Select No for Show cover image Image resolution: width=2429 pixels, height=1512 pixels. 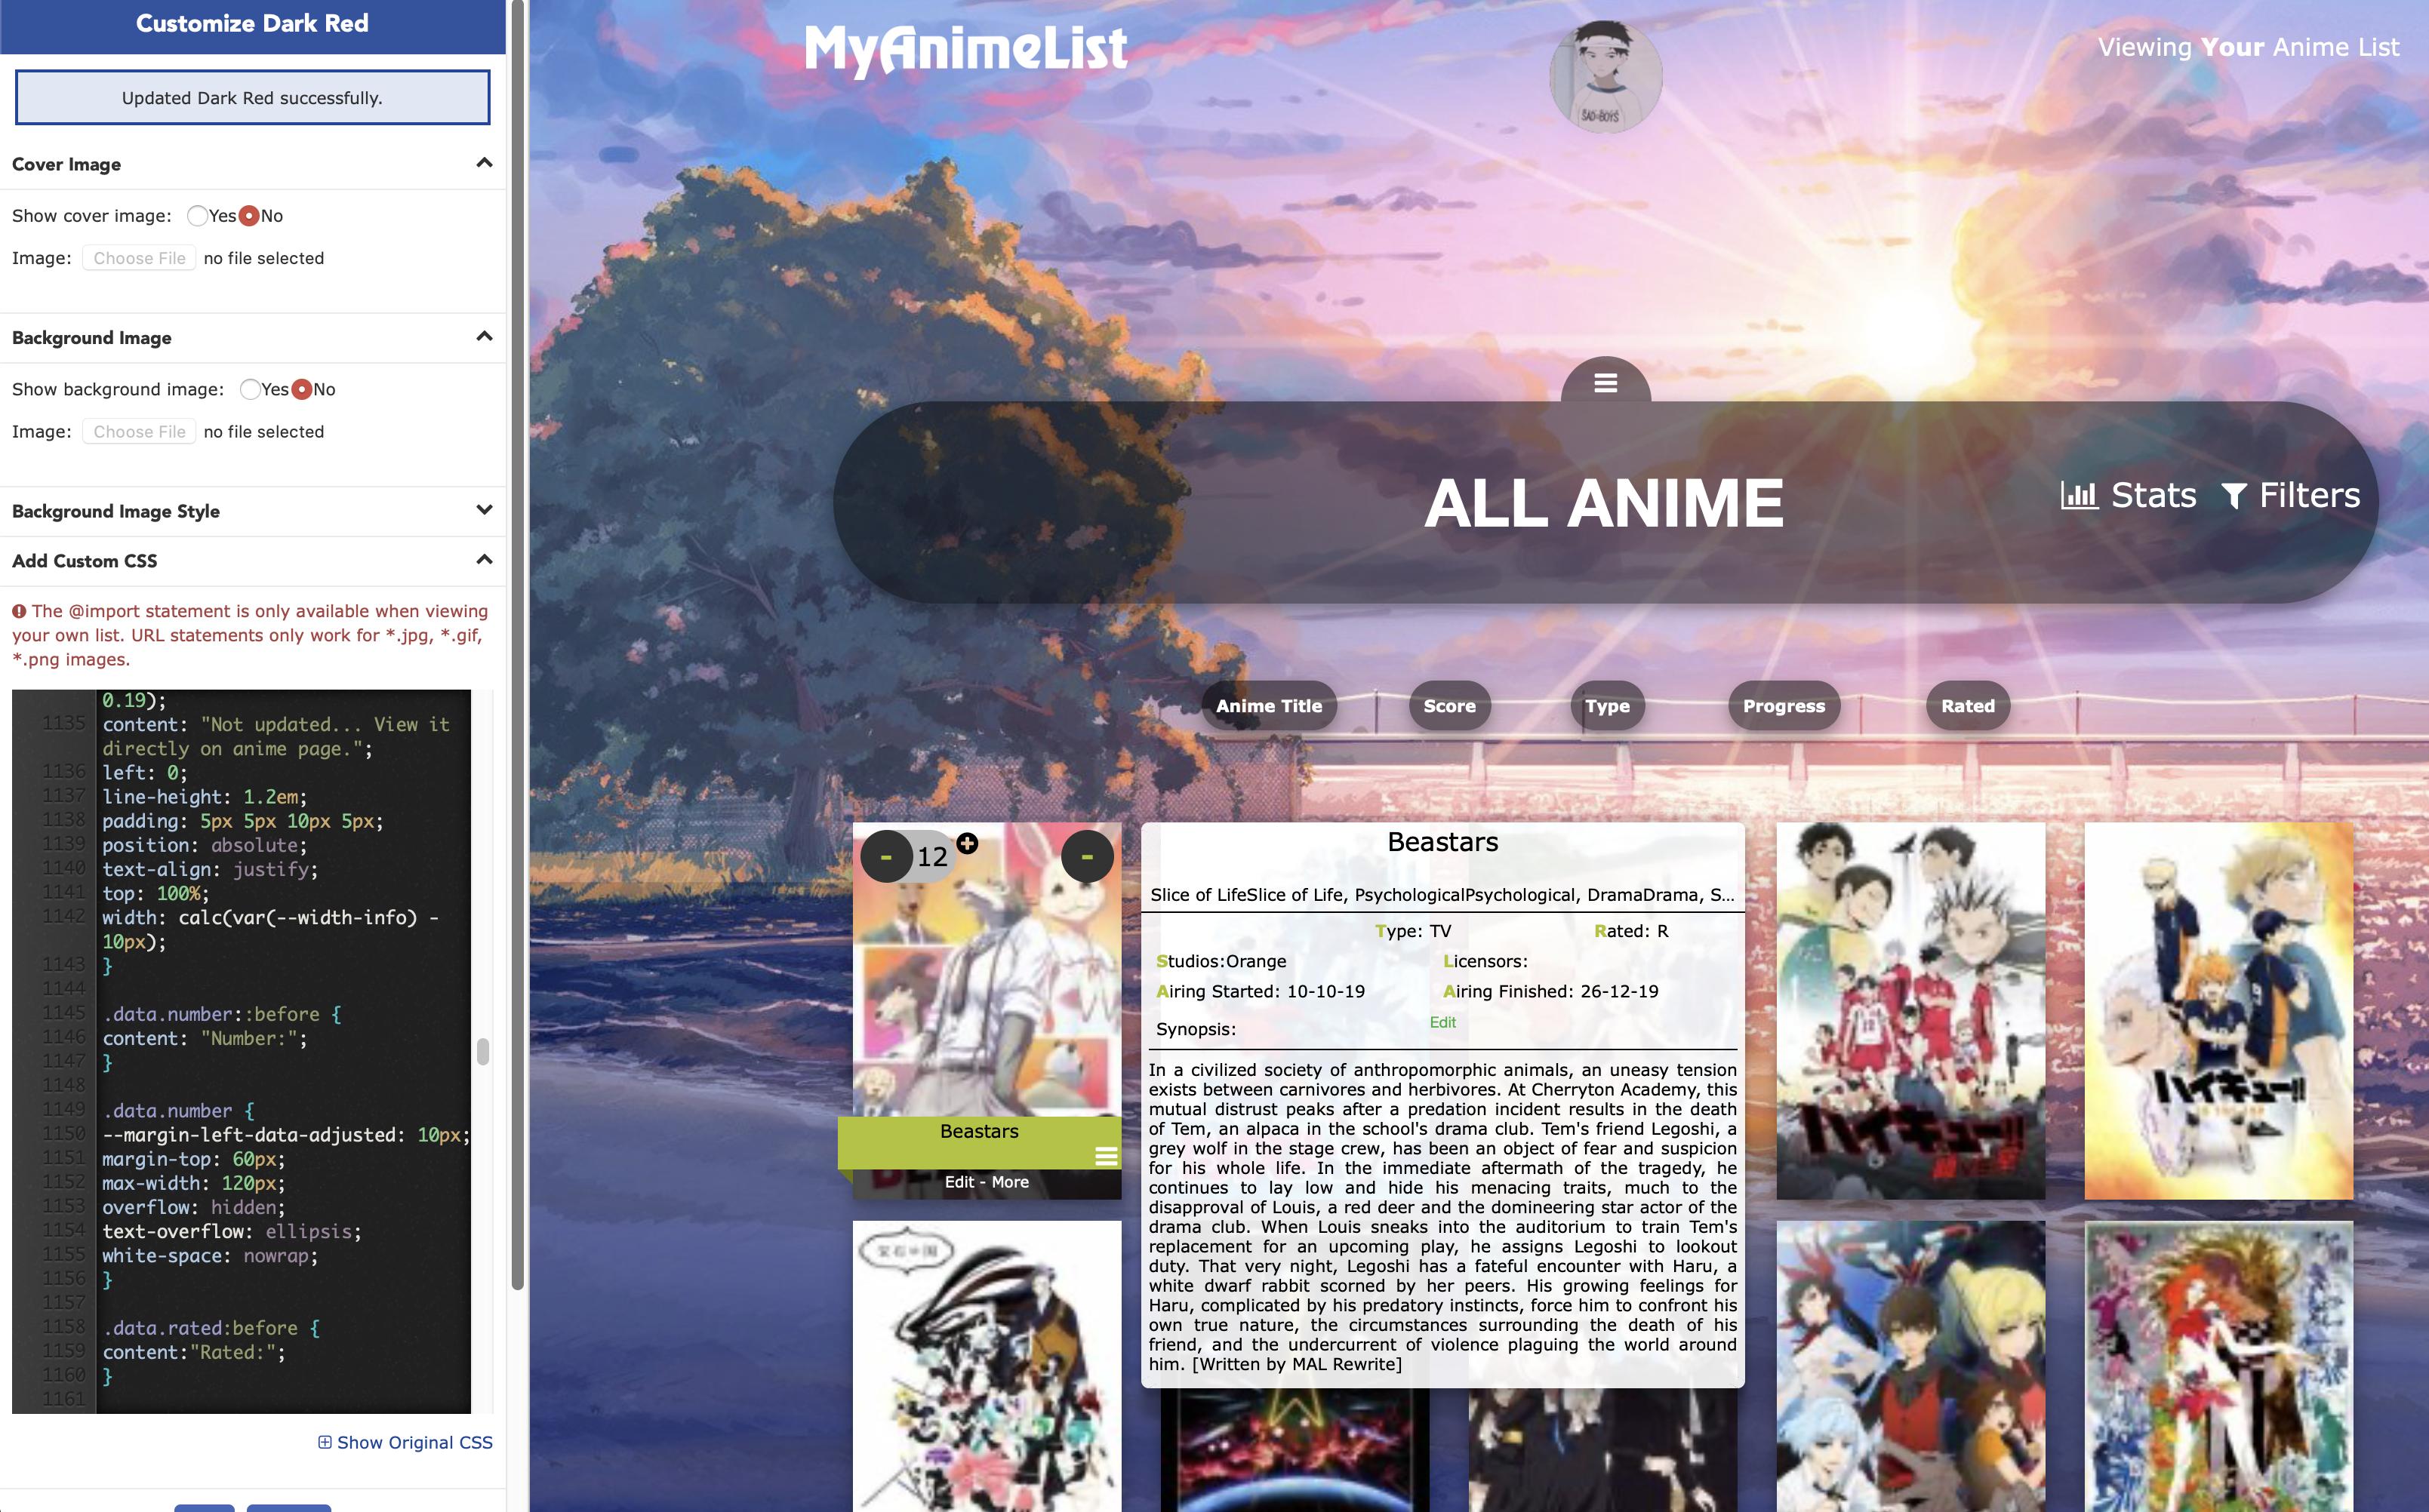[249, 216]
